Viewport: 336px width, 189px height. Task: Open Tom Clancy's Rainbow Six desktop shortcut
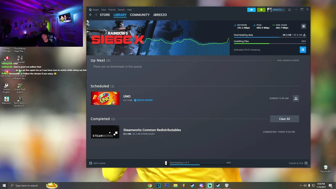click(20, 102)
